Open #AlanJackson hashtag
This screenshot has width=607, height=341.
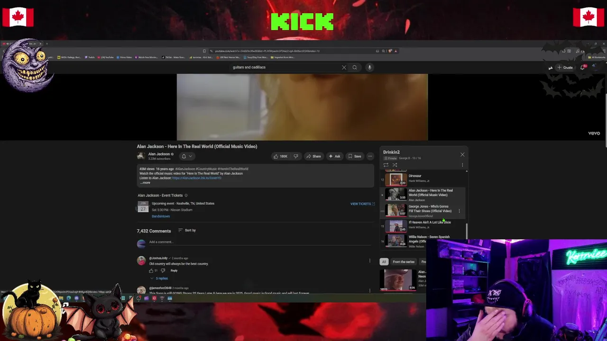[x=185, y=169]
